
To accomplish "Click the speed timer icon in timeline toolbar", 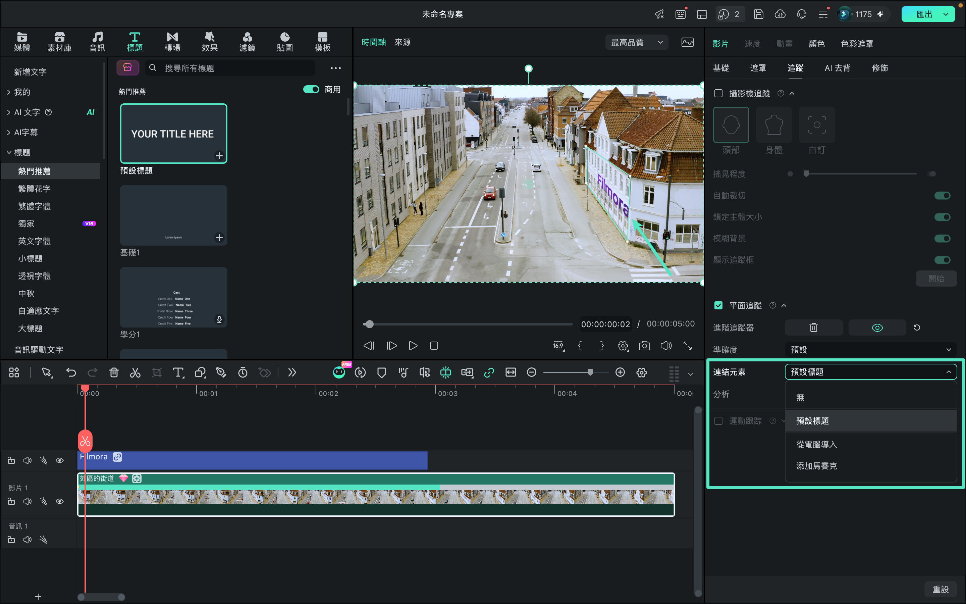I will tap(243, 373).
